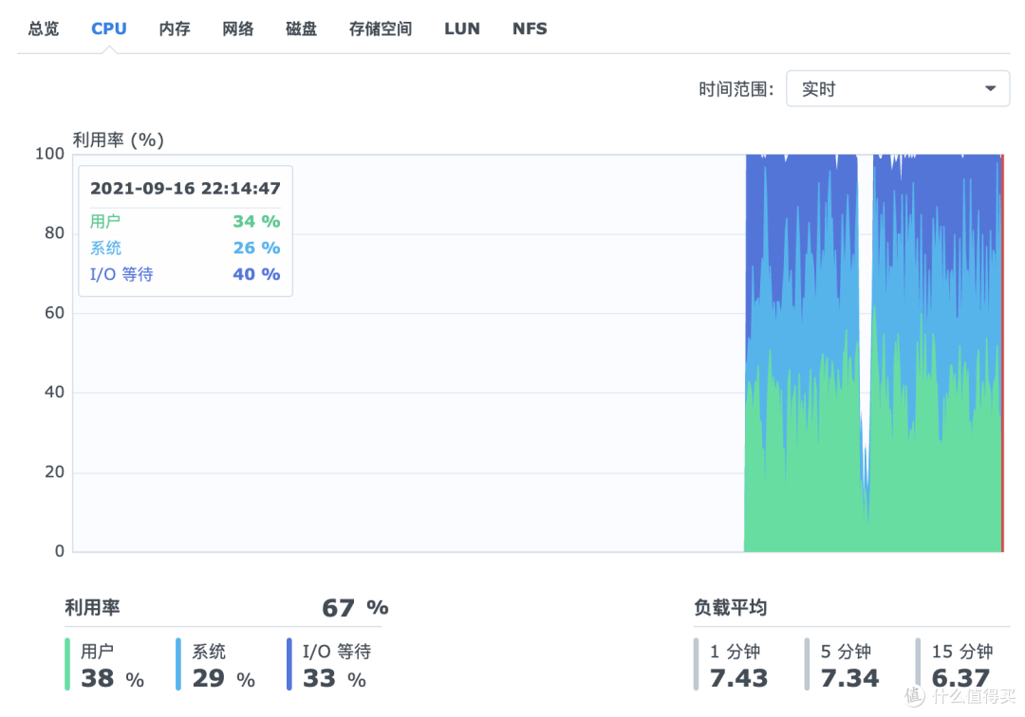Go to the LUN tab
The image size is (1025, 717).
click(462, 28)
